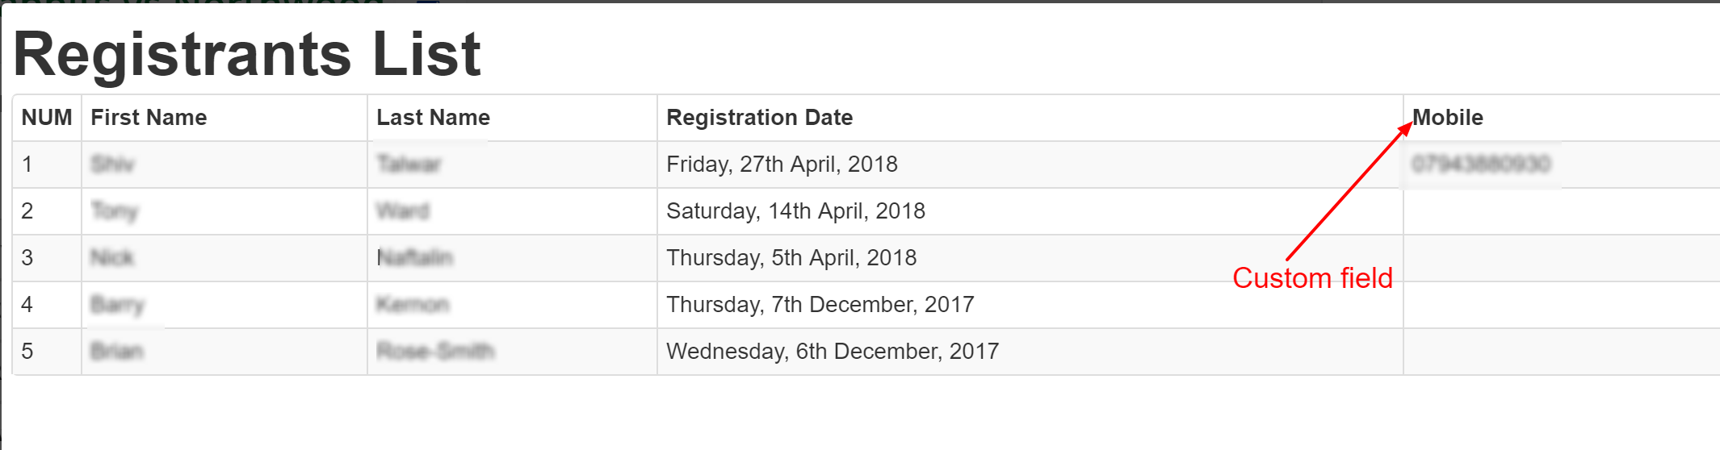Screen dimensions: 1720x450
Task: Click the Registrants List heading
Action: (247, 54)
